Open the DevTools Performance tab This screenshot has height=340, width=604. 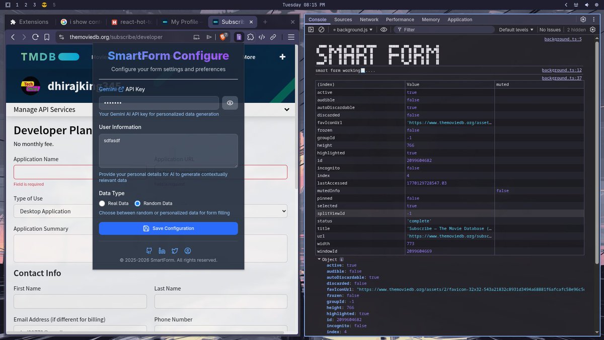pos(400,19)
